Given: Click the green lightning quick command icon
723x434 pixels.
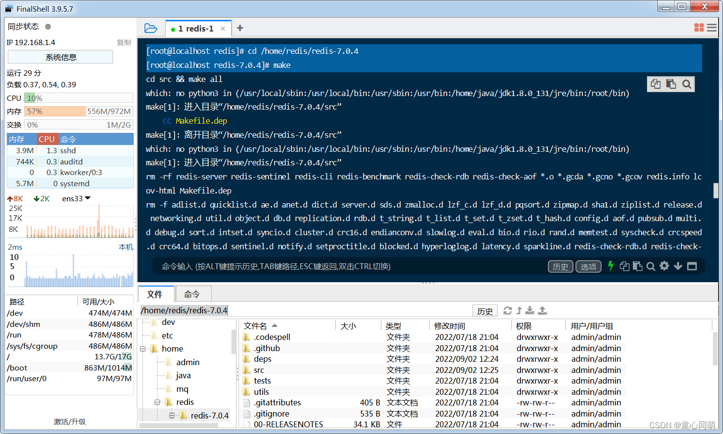Looking at the screenshot, I should [x=611, y=266].
